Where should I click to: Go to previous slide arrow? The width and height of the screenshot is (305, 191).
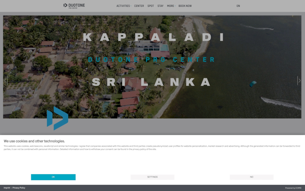6,81
